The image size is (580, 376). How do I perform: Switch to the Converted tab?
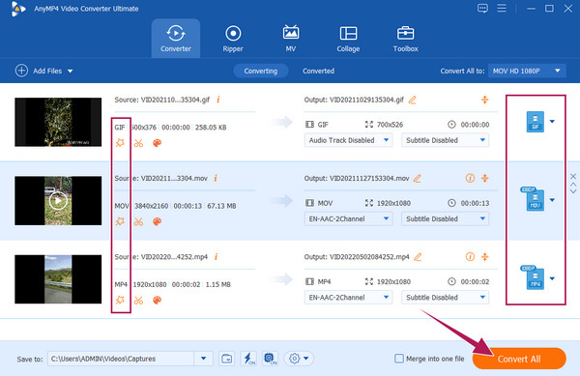click(318, 71)
